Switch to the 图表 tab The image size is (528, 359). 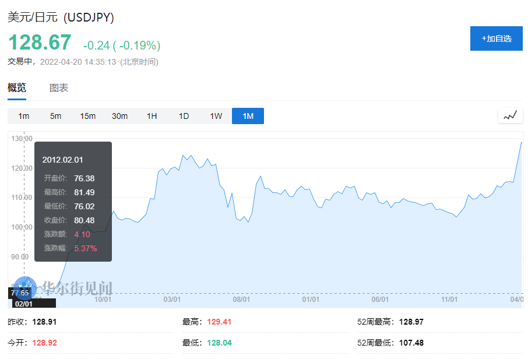(x=59, y=88)
